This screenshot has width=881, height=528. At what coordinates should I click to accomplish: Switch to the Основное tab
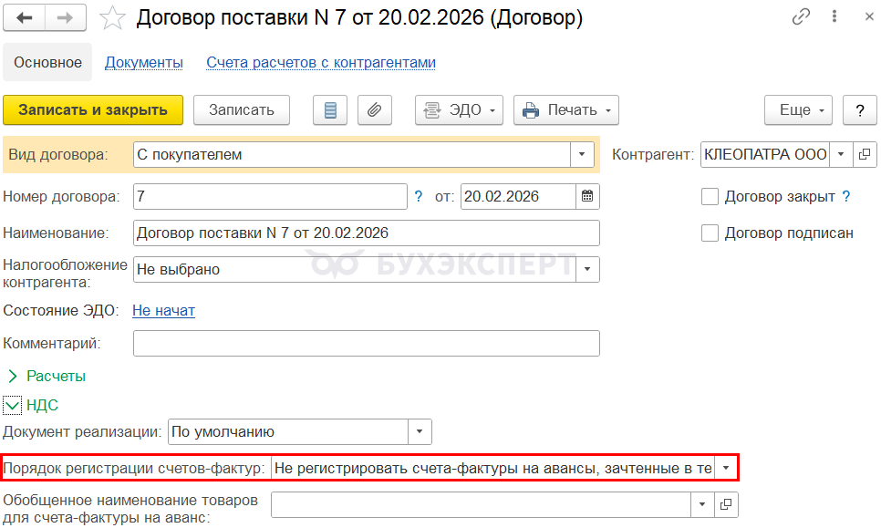click(x=47, y=62)
